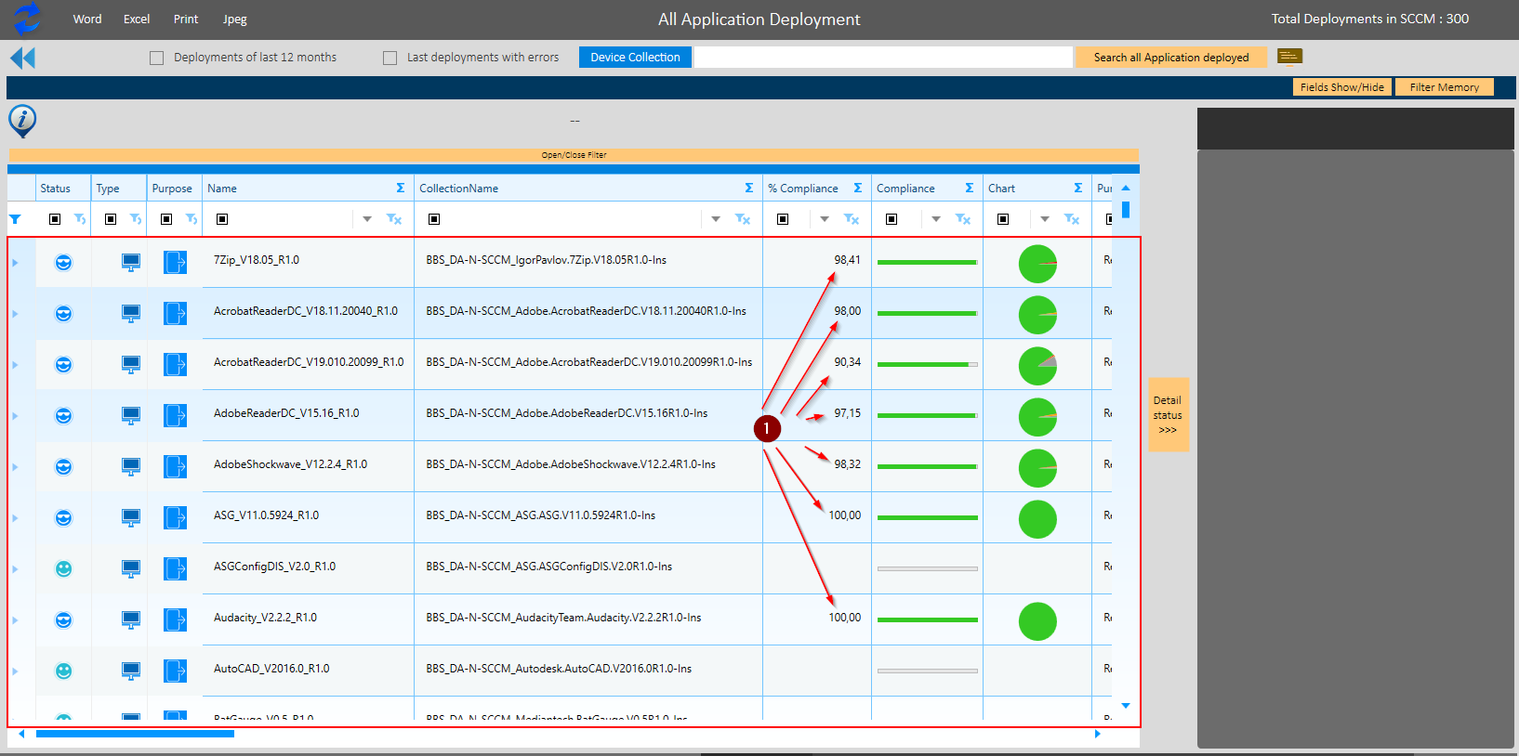Click the Jpeg export menu item

click(235, 19)
